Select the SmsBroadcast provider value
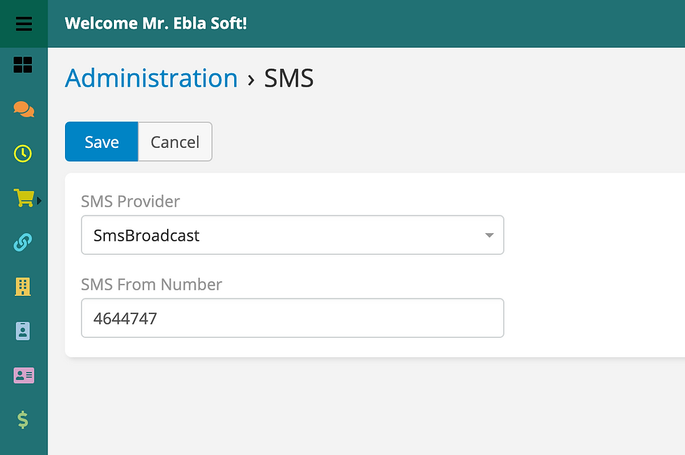685x455 pixels. click(x=147, y=235)
